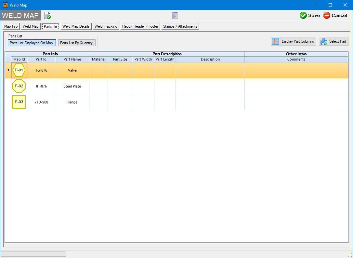Switch to the Weld Tracking tab
Screen dimensions: 353x258
coord(106,26)
